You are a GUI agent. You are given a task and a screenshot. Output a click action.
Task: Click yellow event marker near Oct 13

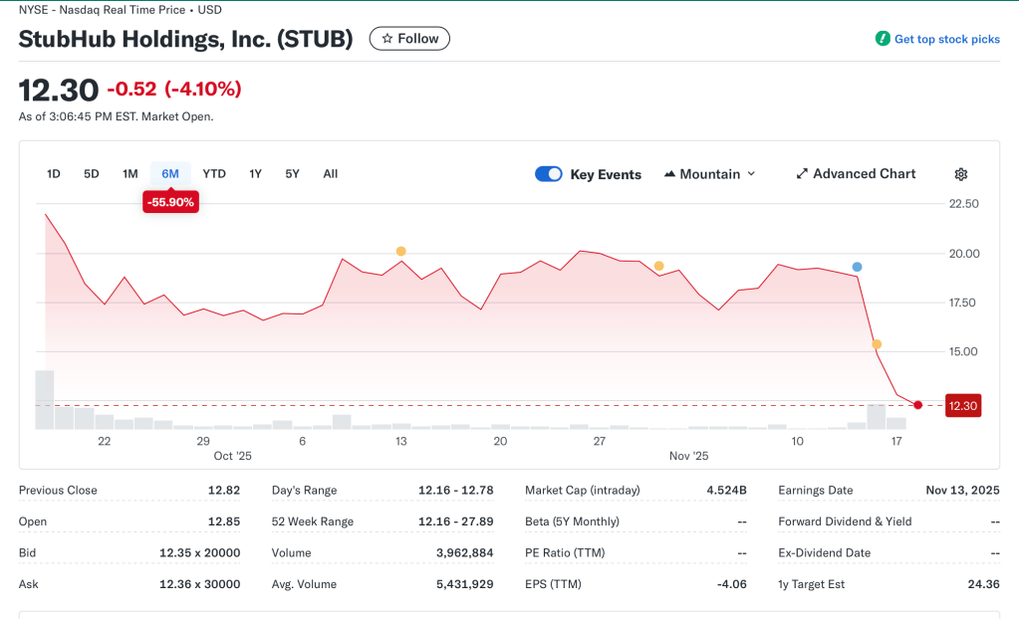[400, 251]
